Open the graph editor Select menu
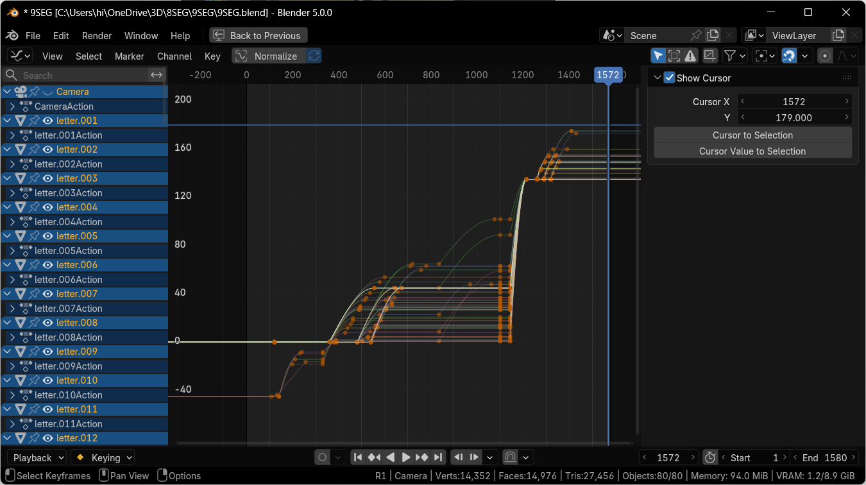 point(89,56)
